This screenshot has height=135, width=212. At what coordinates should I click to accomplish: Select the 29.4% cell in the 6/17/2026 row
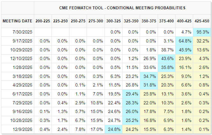pyautogui.click(x=131, y=94)
